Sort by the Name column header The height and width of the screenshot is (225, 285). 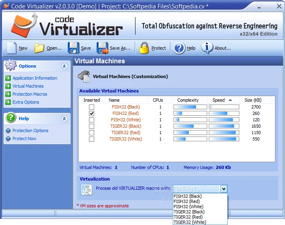coord(126,100)
